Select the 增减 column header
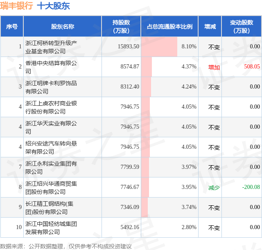Viewport: 262px width, 250px height. pos(210,27)
